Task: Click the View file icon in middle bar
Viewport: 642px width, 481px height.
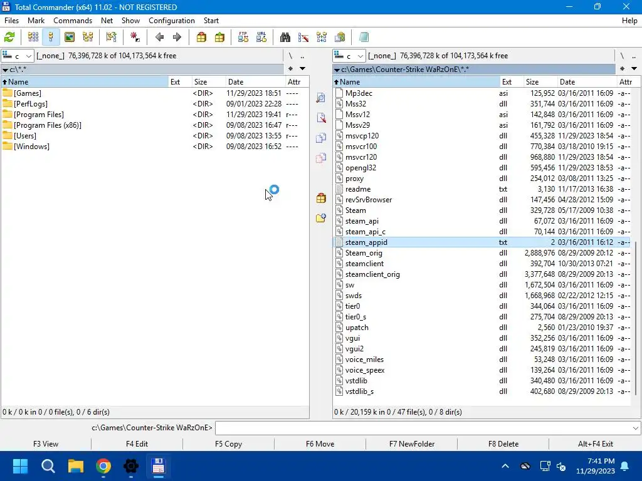Action: pos(321,97)
